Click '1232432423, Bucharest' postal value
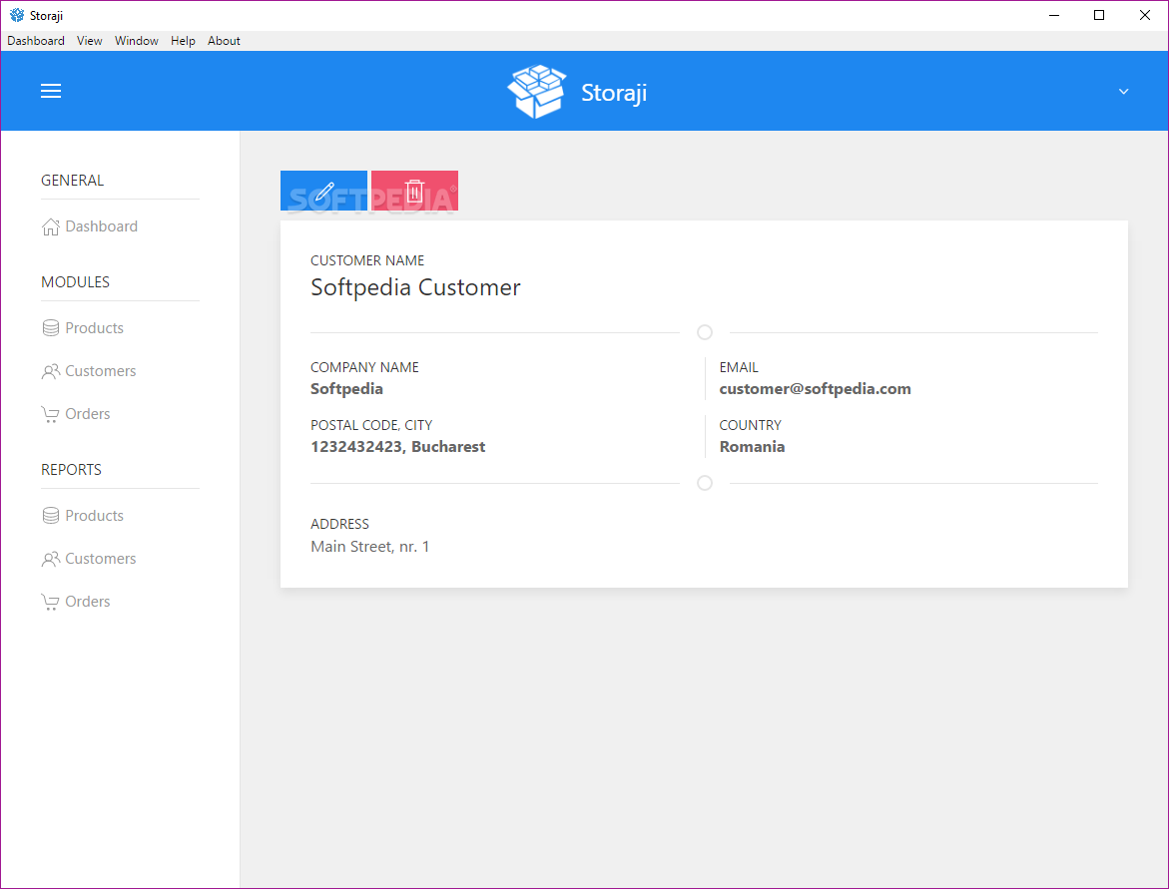Image resolution: width=1169 pixels, height=889 pixels. [x=398, y=447]
